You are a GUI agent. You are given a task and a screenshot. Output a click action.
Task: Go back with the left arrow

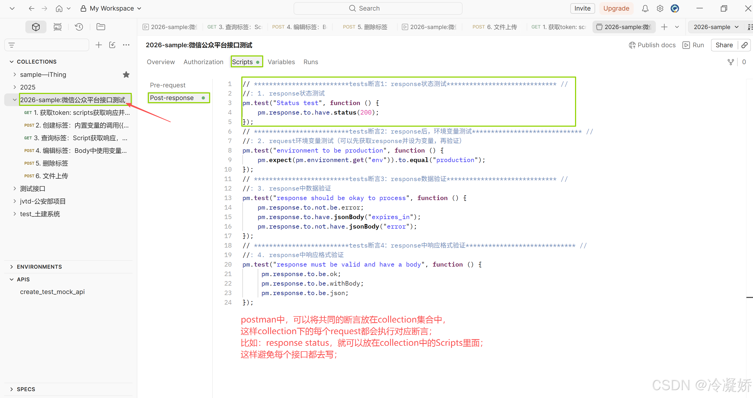(x=32, y=8)
